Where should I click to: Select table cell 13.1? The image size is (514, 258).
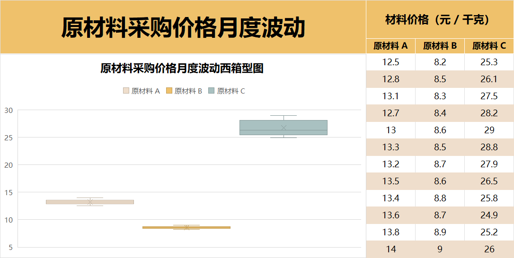click(391, 96)
